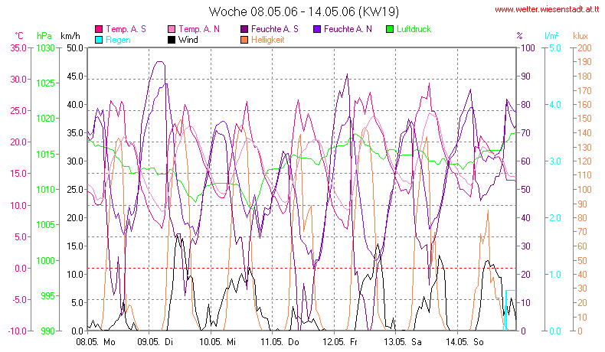Select the Regen legend label
Screen dimensions: 605x352
click(x=118, y=40)
